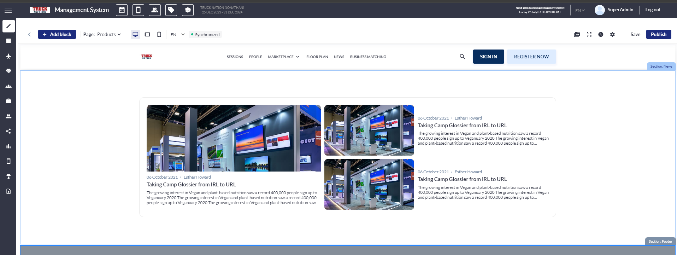The height and width of the screenshot is (255, 677).
Task: Click the Log out link
Action: (x=653, y=10)
